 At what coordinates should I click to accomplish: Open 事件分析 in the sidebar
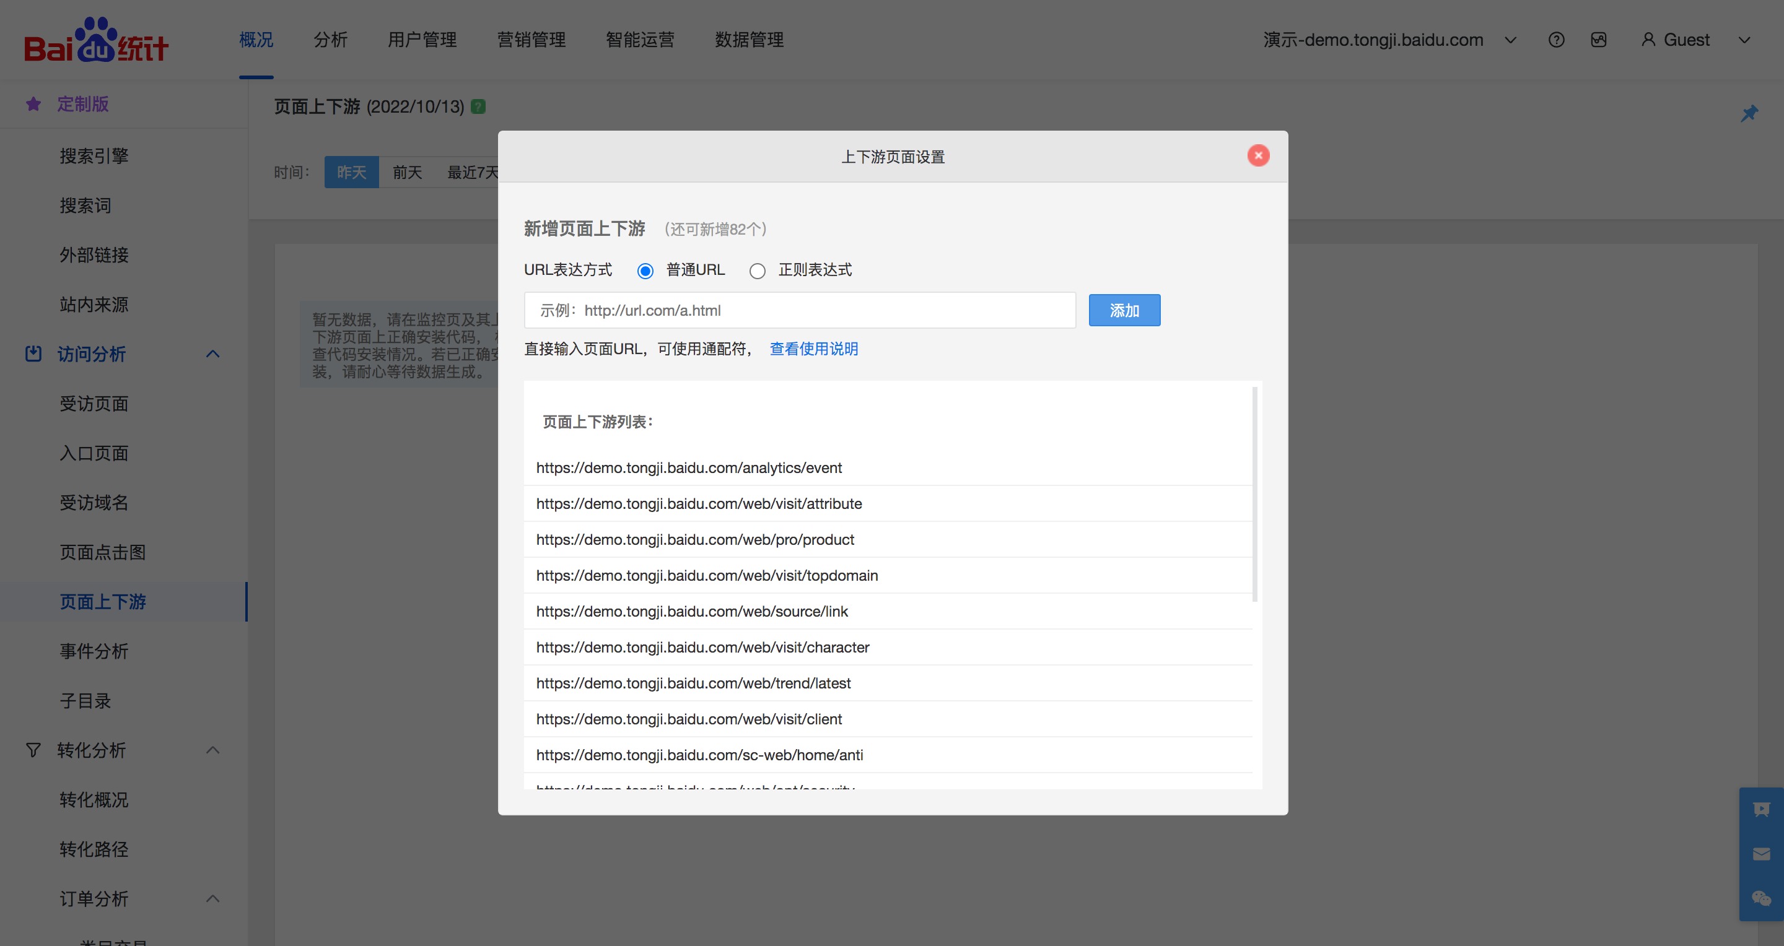click(94, 652)
